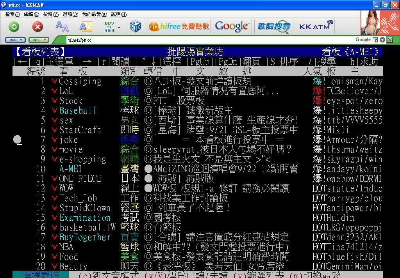
Task: Select the Tech_Job board name
Action: (78, 198)
